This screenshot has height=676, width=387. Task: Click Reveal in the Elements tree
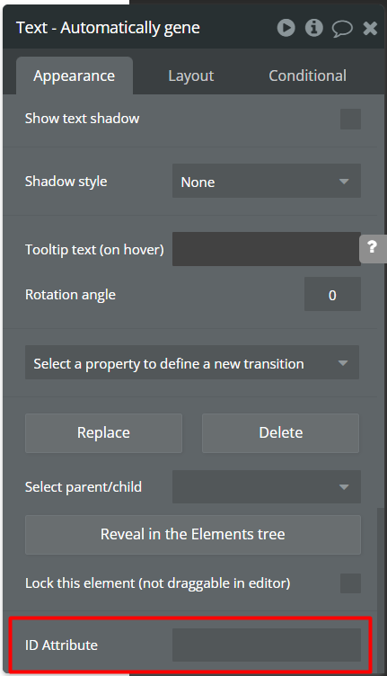[x=193, y=535]
